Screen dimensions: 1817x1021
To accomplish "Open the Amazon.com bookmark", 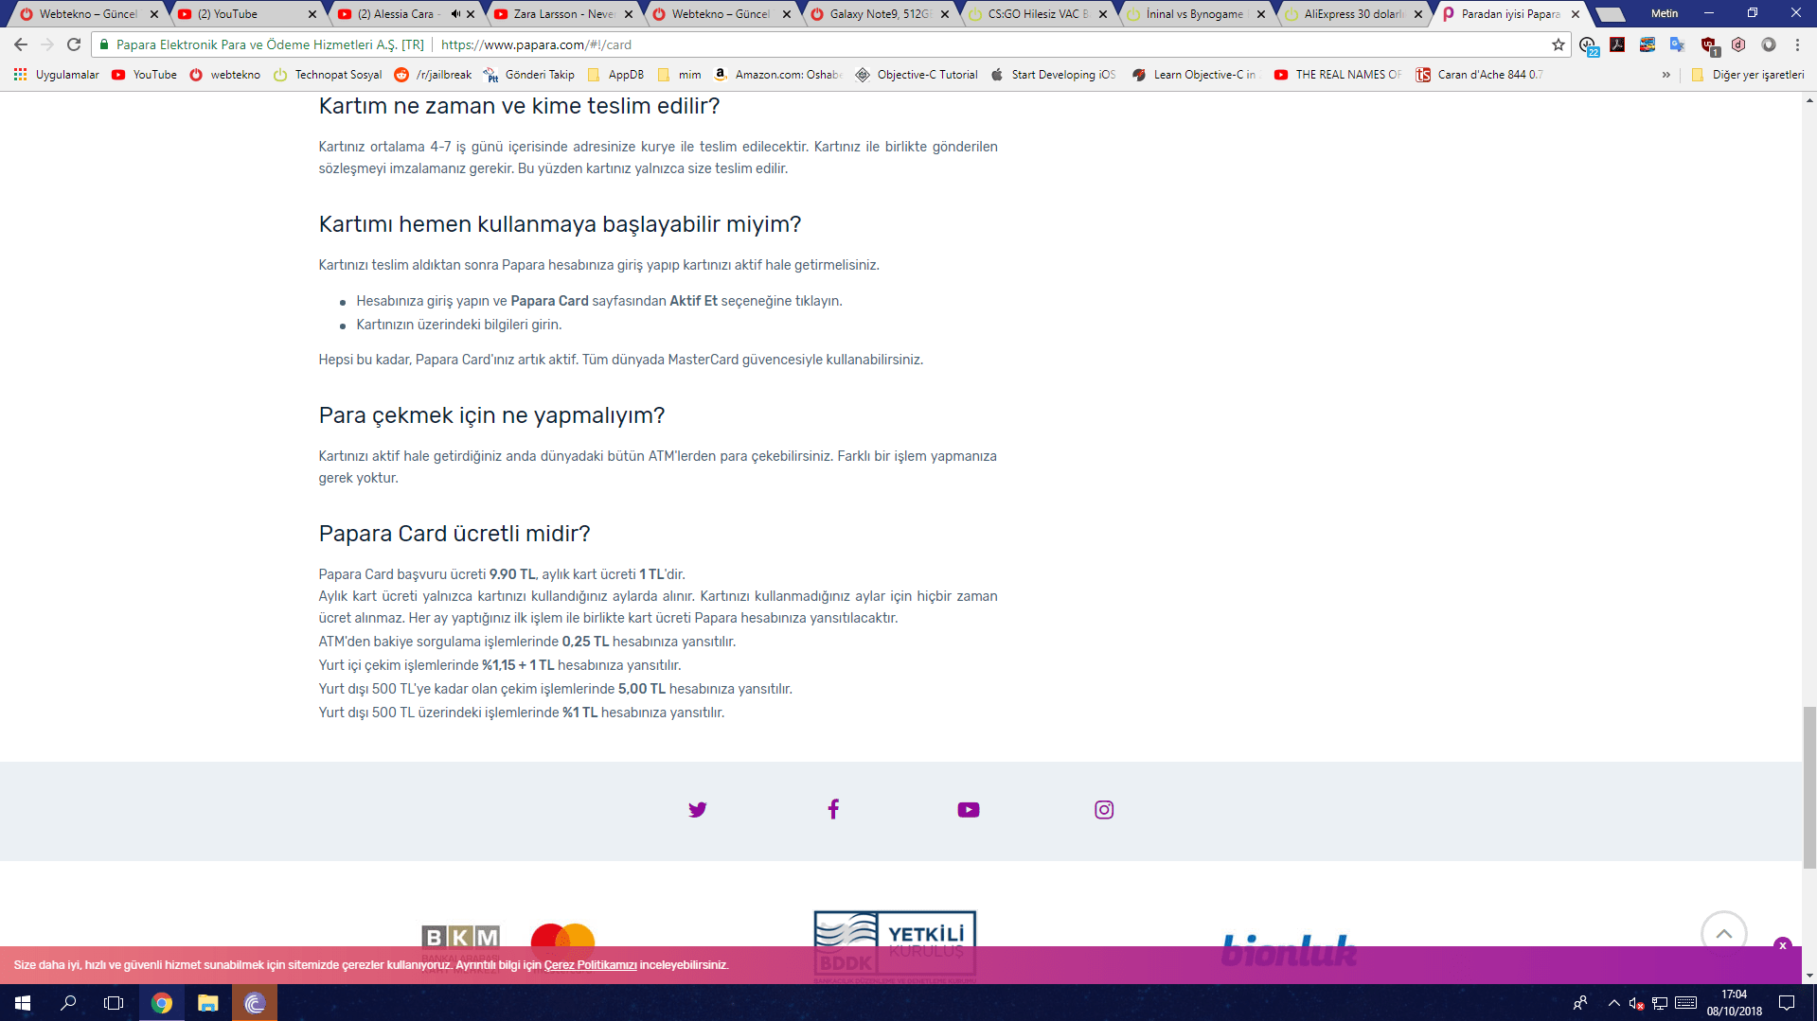I will pyautogui.click(x=778, y=75).
